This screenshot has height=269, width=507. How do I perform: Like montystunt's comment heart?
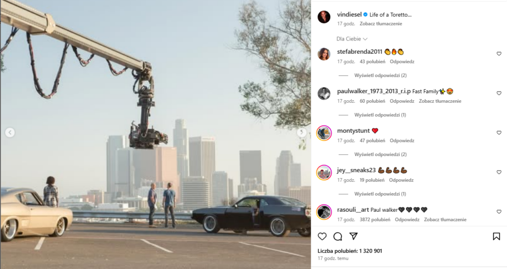coord(499,133)
